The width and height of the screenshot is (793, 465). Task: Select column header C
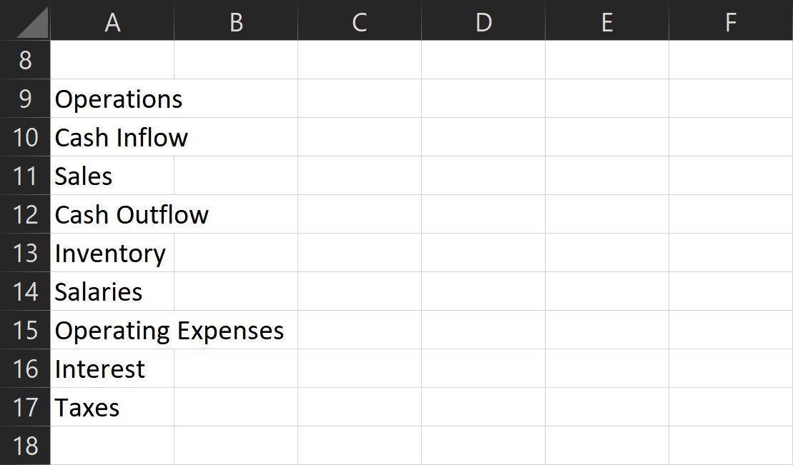359,21
